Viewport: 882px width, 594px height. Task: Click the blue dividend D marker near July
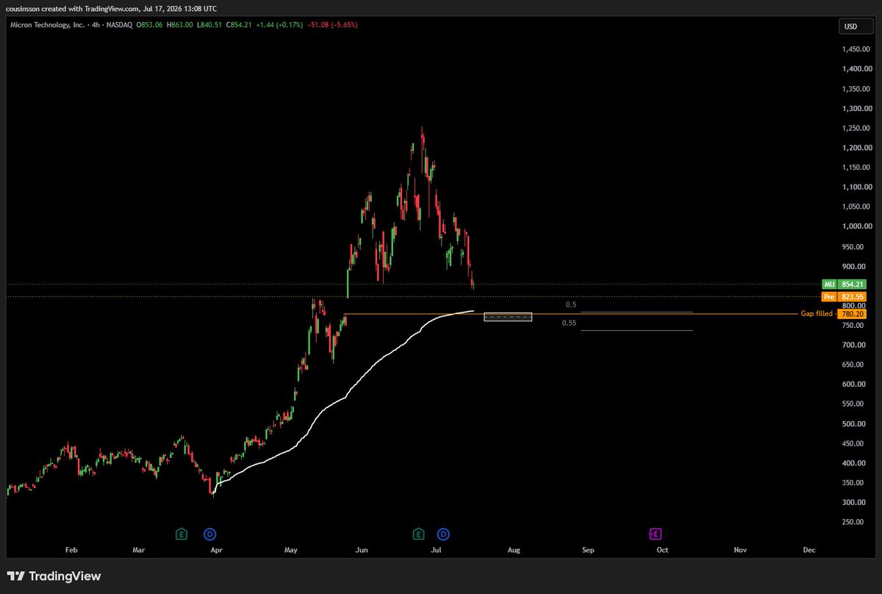443,534
